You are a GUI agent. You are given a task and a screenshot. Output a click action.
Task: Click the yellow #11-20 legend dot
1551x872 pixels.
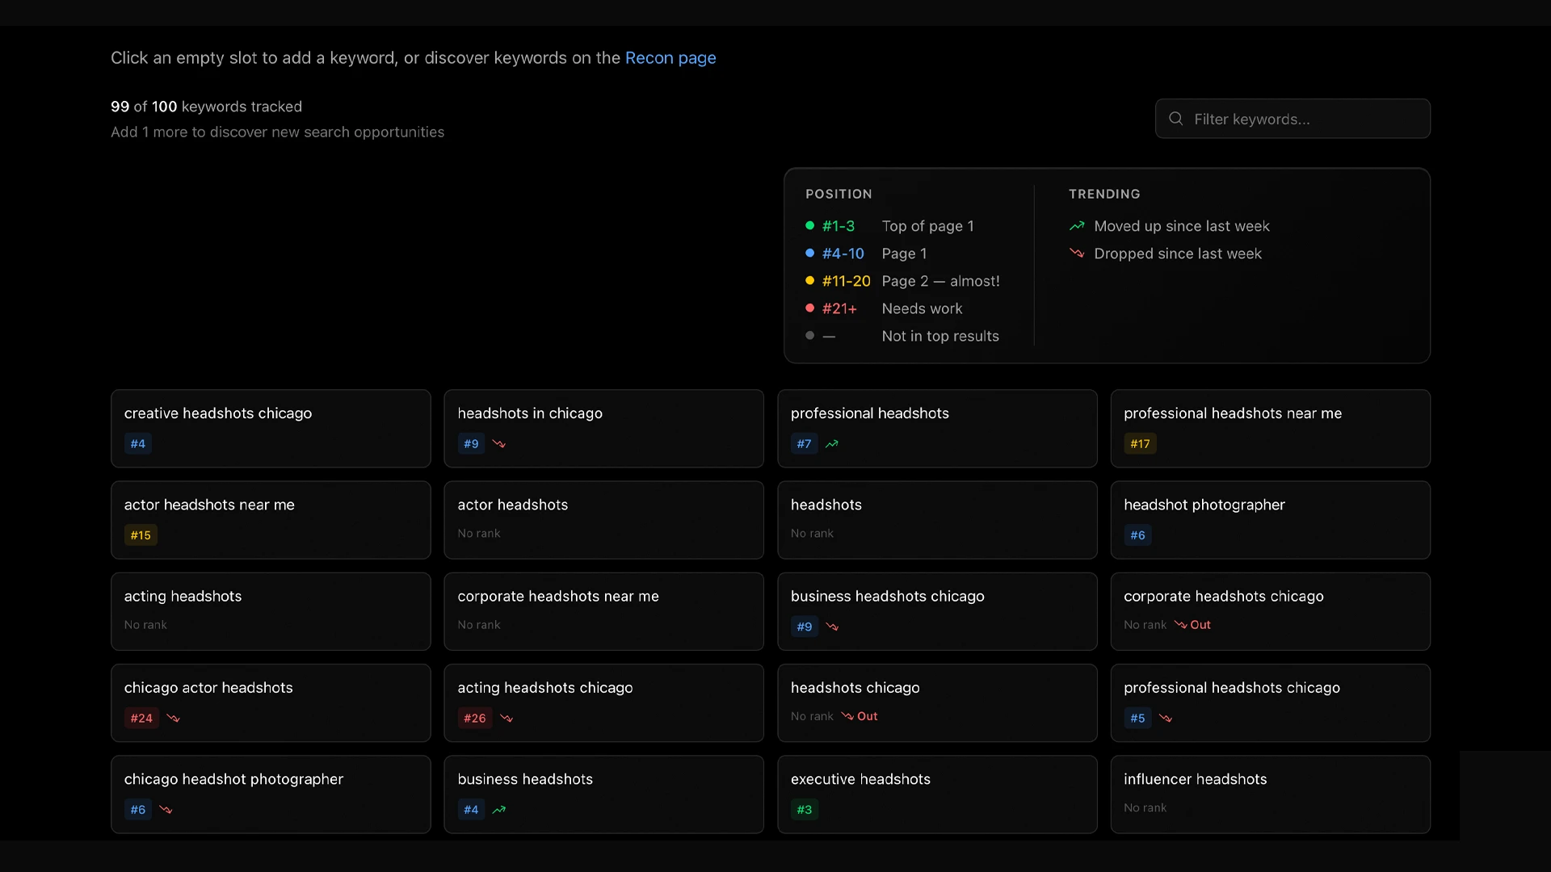coord(809,281)
